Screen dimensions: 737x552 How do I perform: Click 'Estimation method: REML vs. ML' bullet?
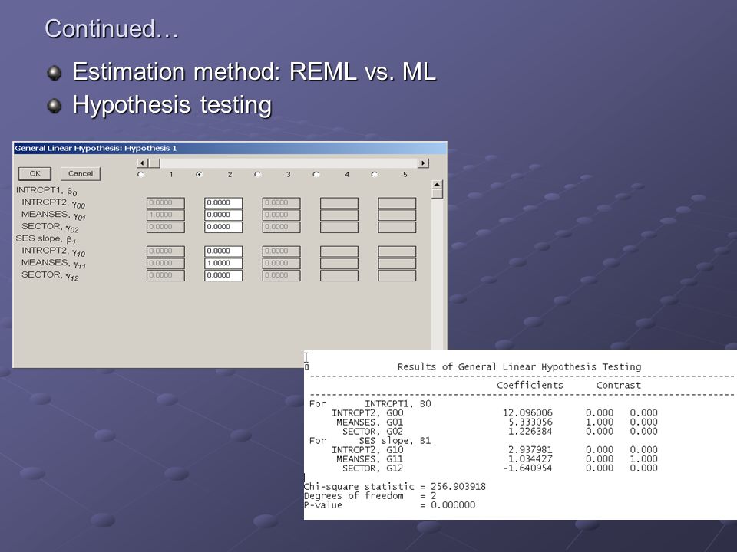tap(254, 72)
